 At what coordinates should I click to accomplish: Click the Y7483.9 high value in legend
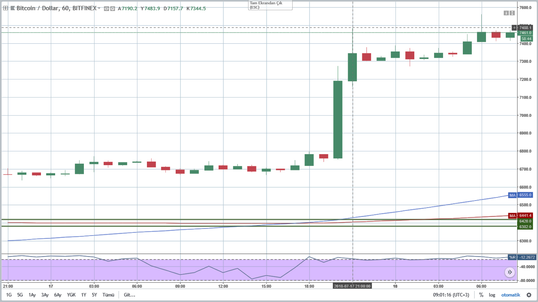150,8
